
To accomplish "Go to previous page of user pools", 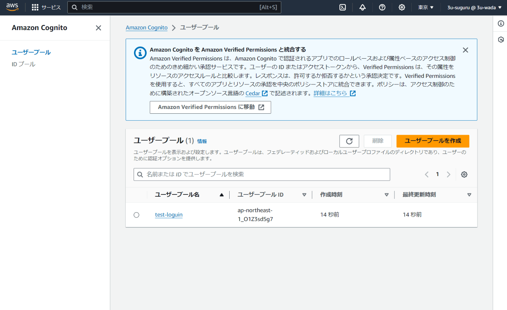I will [x=427, y=175].
